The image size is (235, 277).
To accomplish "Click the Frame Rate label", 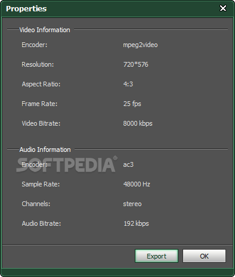I will point(39,104).
